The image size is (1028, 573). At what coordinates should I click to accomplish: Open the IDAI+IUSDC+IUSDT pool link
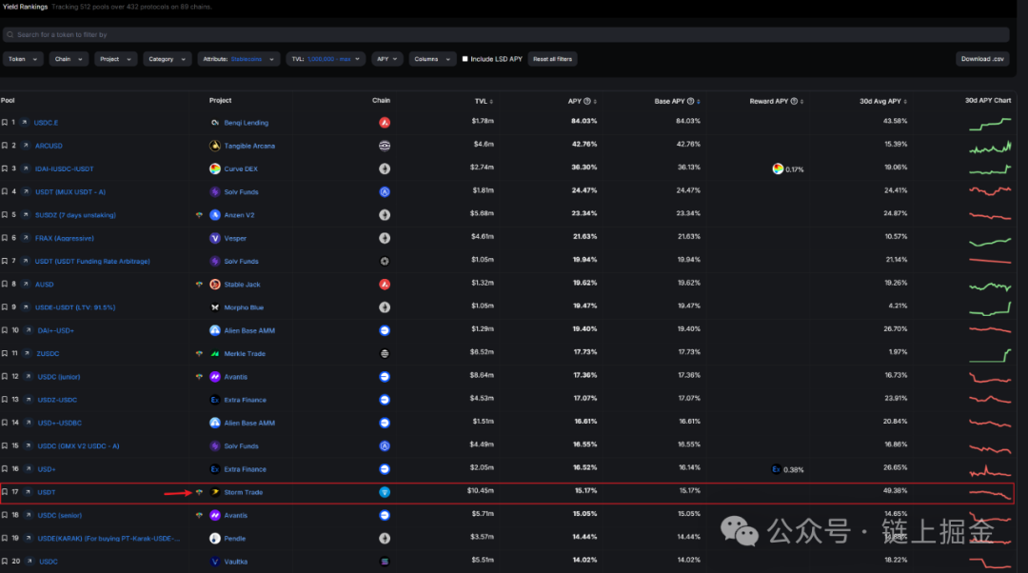(x=65, y=169)
